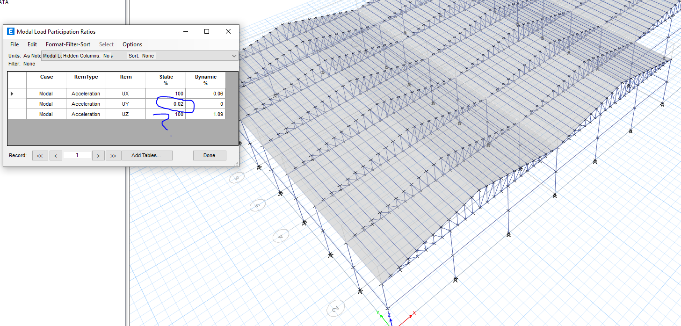
Task: Click the Static % column header
Action: [166, 80]
